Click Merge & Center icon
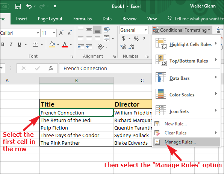Image resolution: width=224 pixels, height=174 pixels. tap(107, 38)
